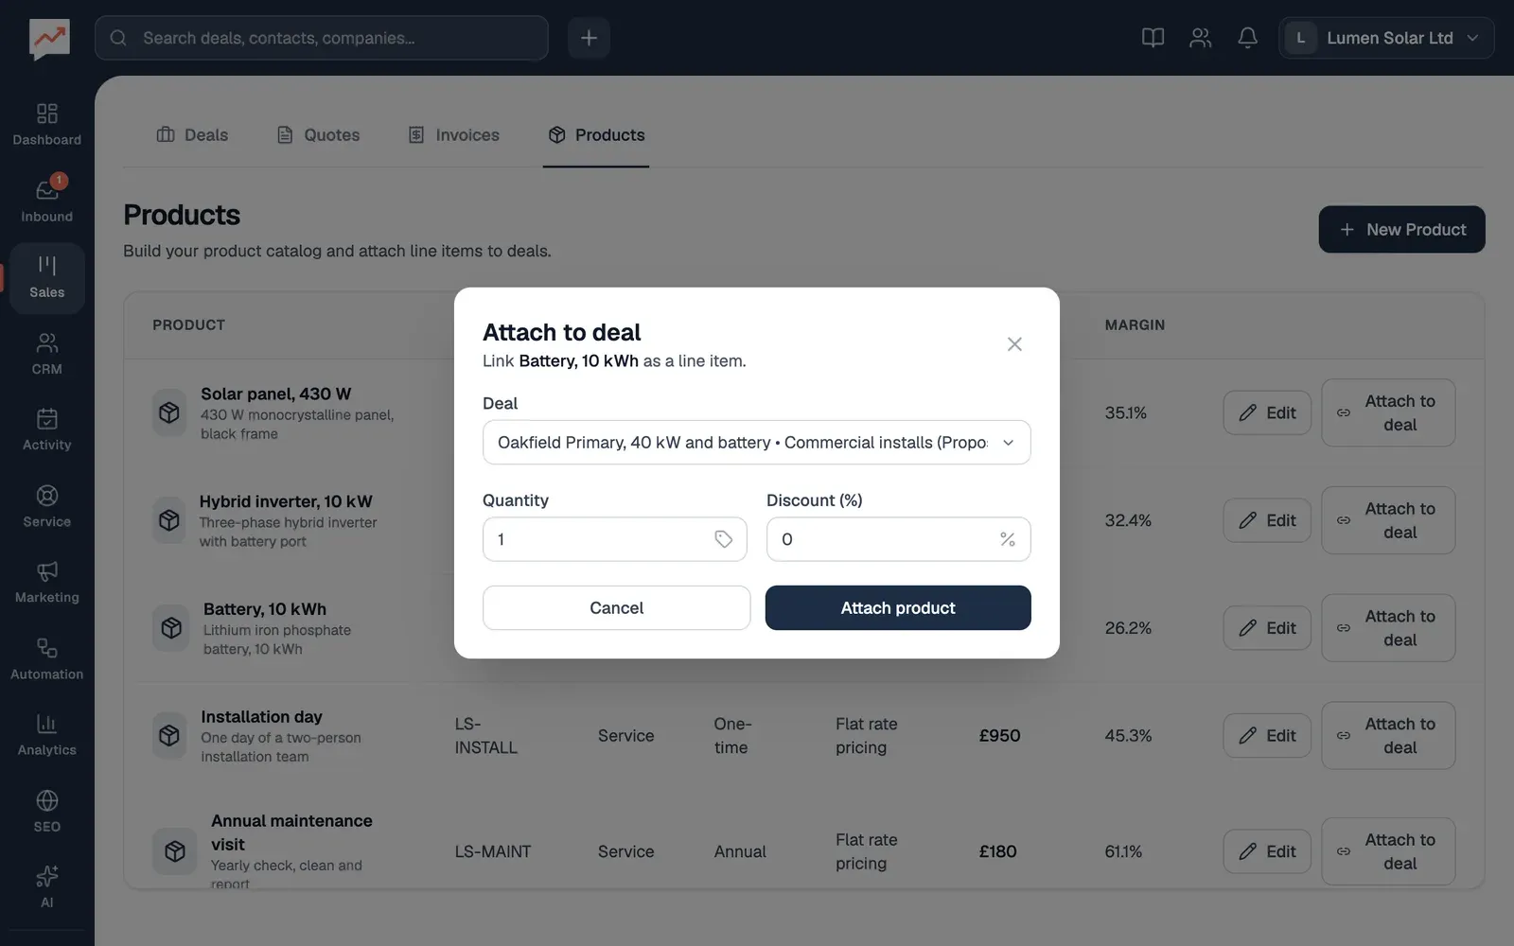This screenshot has width=1514, height=946.
Task: Open the Lumen Solar Ltd account menu
Action: pyautogui.click(x=1386, y=38)
